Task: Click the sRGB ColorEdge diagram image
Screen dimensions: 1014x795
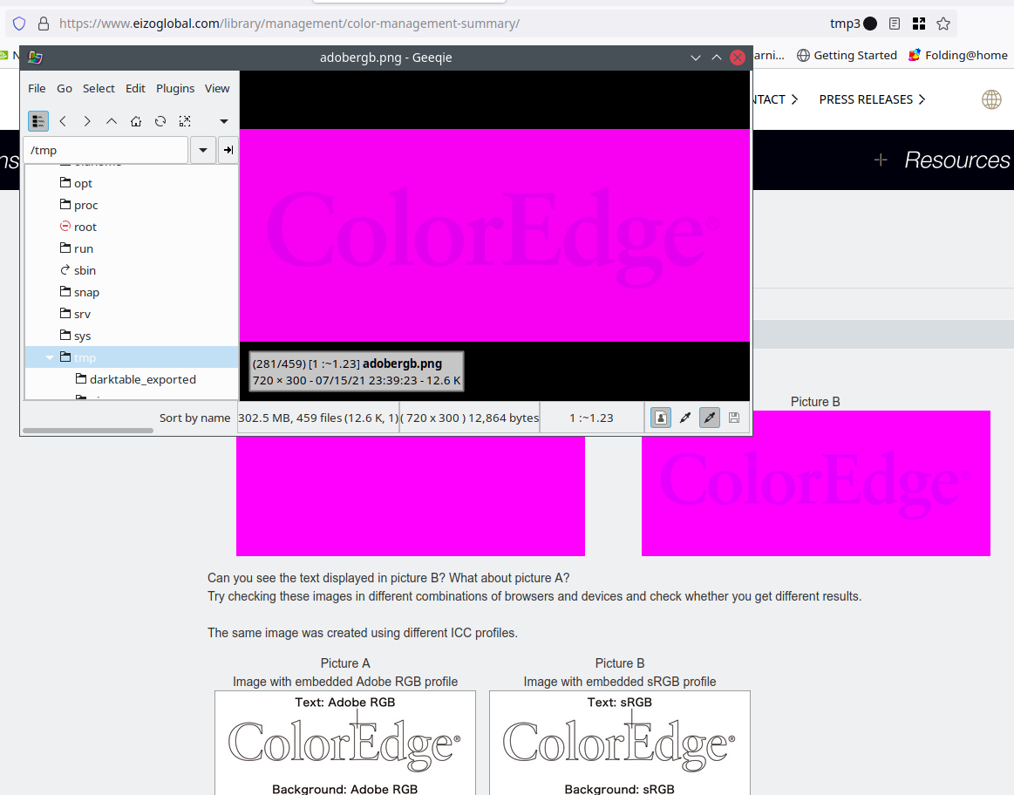Action: click(x=620, y=743)
